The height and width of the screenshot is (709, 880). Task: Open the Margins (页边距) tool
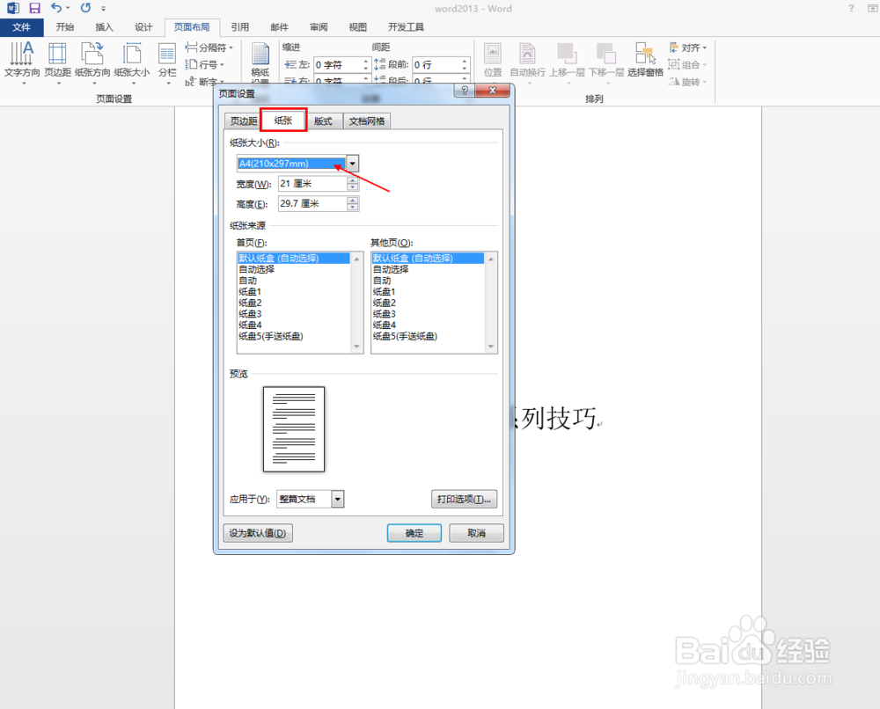point(58,62)
